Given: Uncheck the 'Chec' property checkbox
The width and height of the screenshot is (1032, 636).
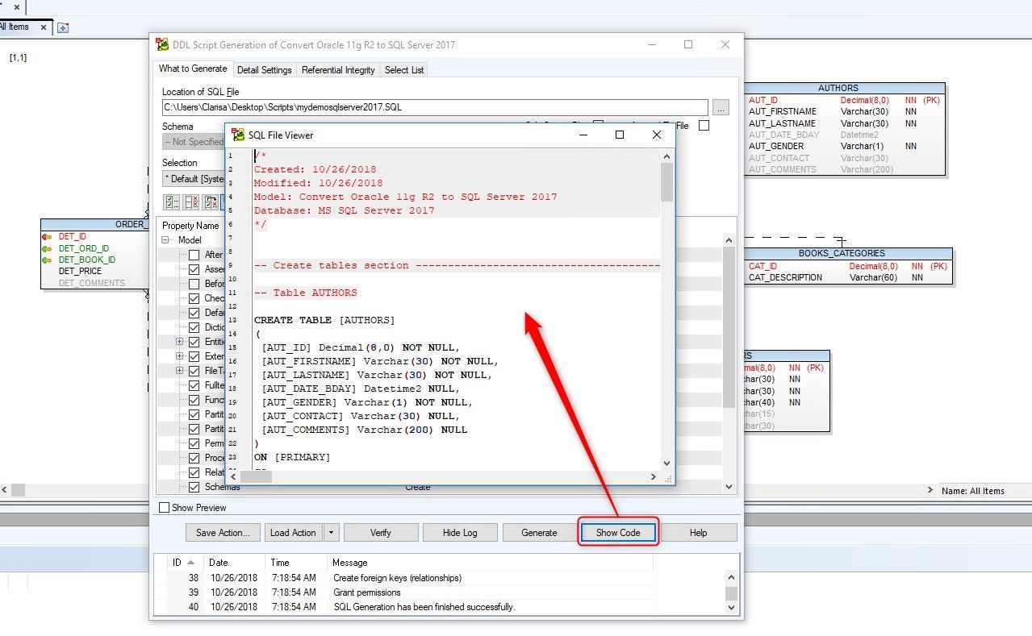Looking at the screenshot, I should coord(194,298).
